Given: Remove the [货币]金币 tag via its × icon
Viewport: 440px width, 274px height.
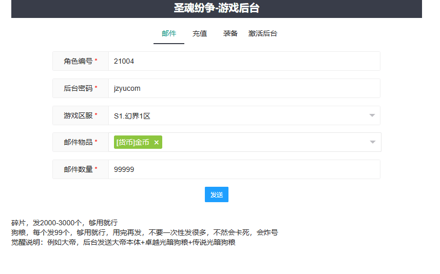Looking at the screenshot, I should pos(157,143).
